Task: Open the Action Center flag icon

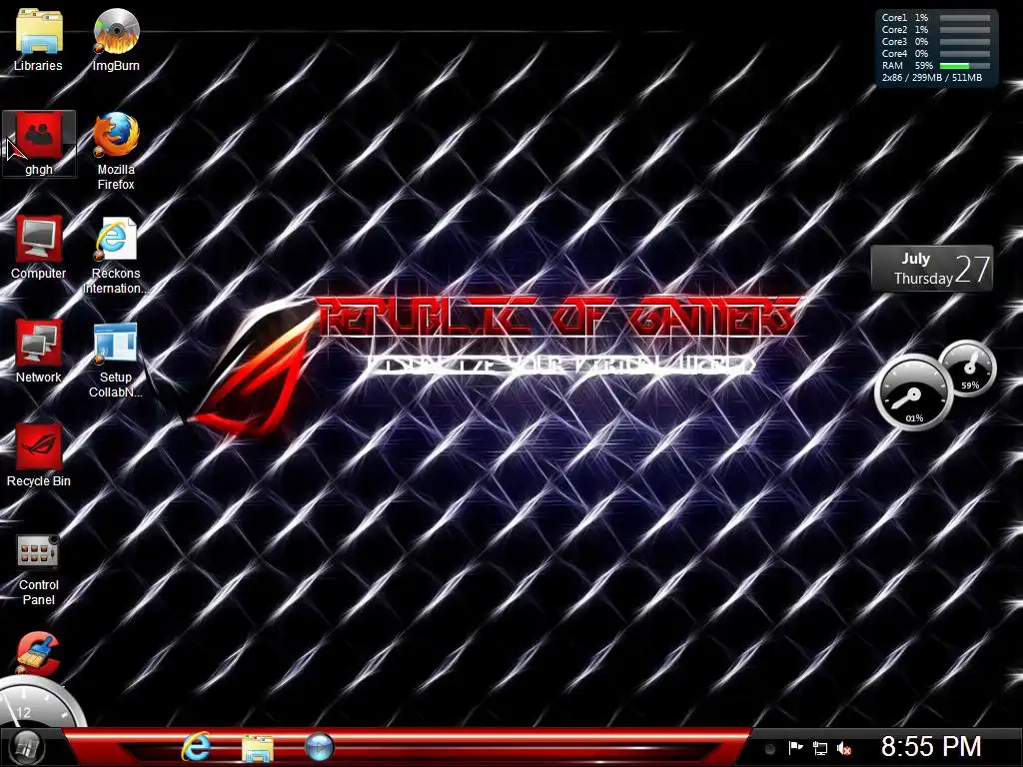Action: pyautogui.click(x=795, y=748)
